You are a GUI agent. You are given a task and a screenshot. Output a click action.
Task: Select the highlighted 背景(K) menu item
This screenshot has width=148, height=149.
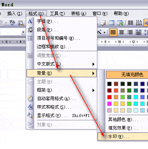click(x=62, y=73)
